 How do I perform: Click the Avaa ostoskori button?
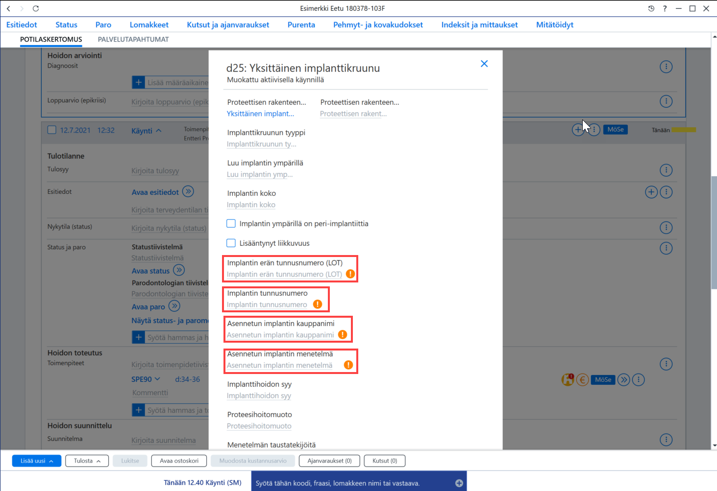click(x=179, y=461)
